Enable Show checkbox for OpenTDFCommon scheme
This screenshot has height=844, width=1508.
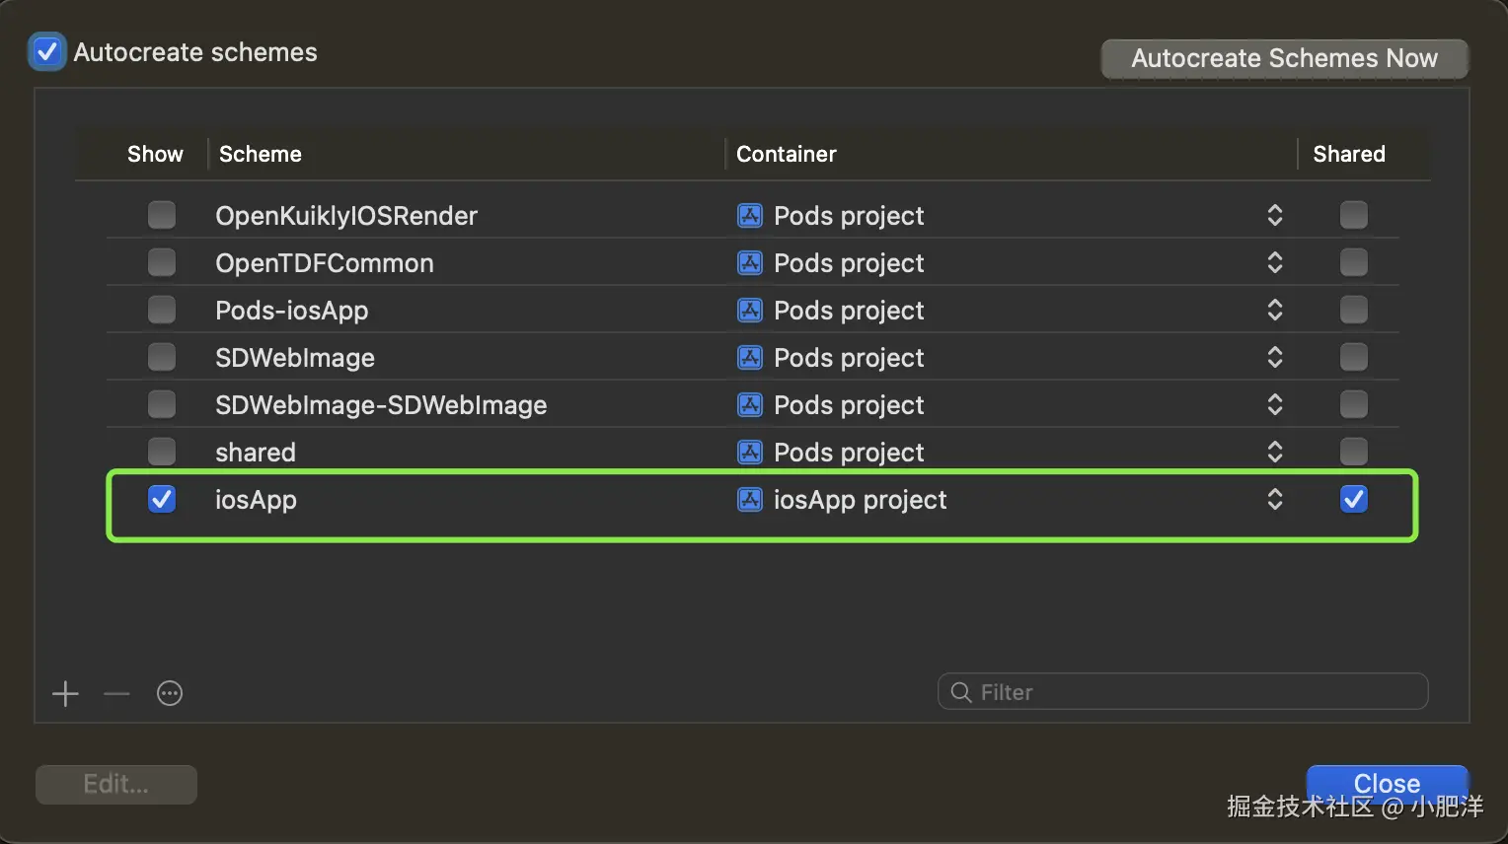162,263
